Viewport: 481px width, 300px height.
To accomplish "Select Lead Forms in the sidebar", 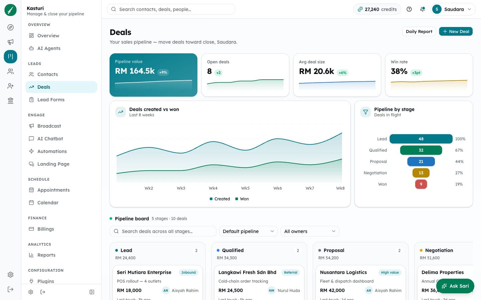I will click(x=61, y=100).
